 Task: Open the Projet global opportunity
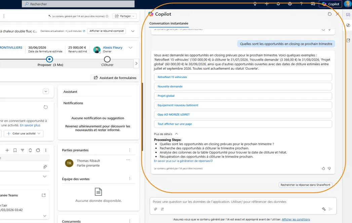(x=243, y=96)
